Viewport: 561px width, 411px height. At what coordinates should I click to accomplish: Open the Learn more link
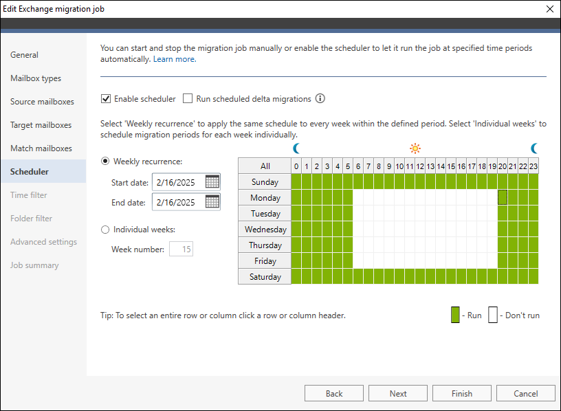pyautogui.click(x=175, y=59)
